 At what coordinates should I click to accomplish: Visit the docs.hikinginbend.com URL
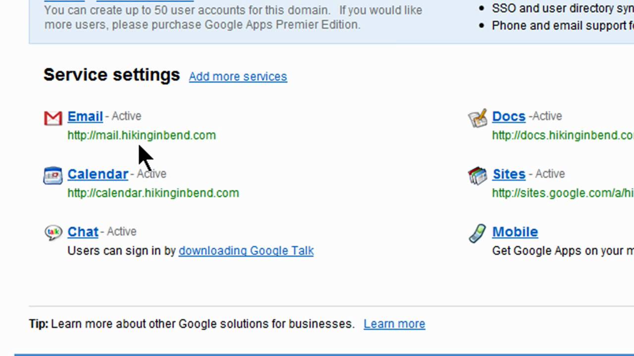pyautogui.click(x=563, y=135)
